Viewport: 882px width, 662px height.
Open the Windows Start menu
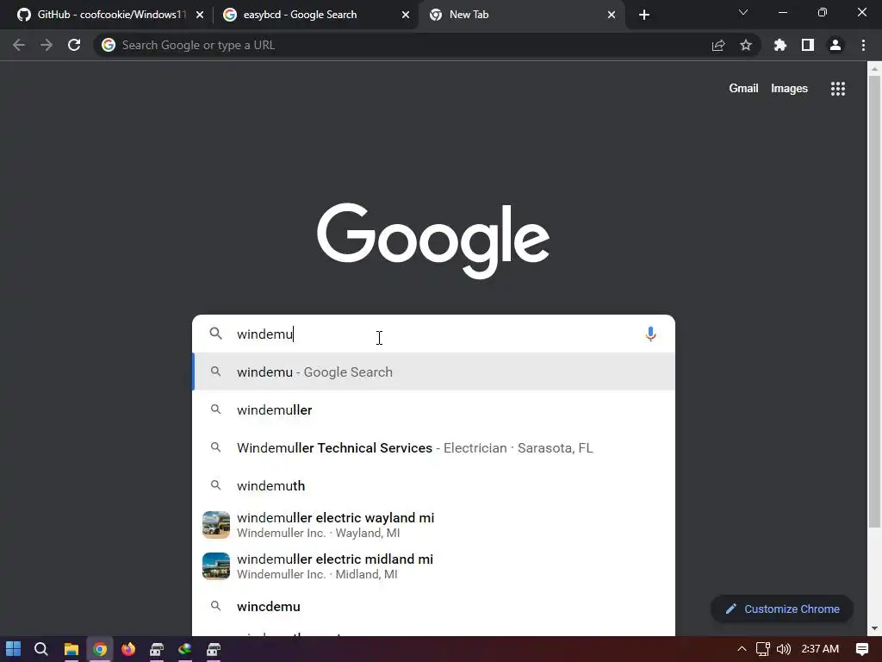coord(13,649)
